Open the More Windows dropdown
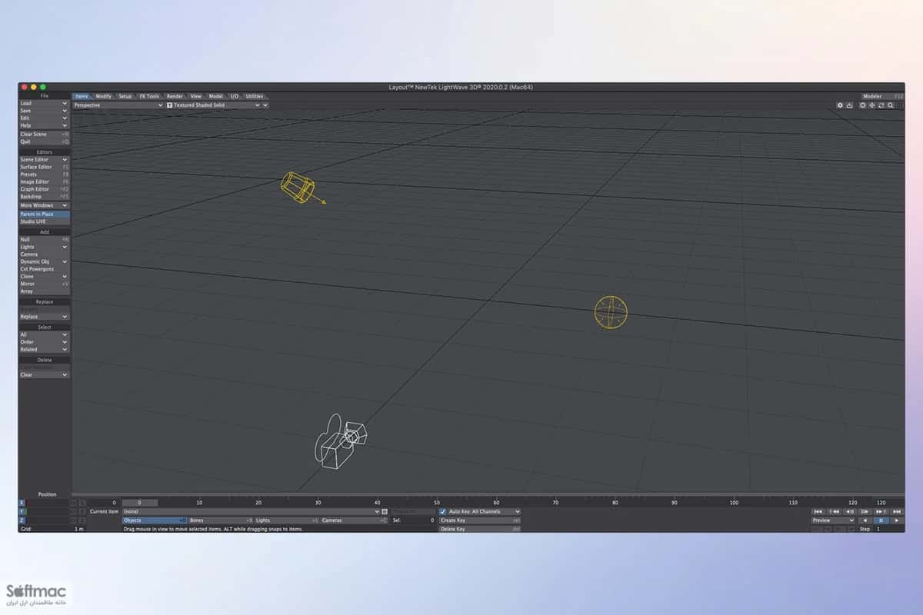Image resolution: width=923 pixels, height=615 pixels. coord(44,205)
